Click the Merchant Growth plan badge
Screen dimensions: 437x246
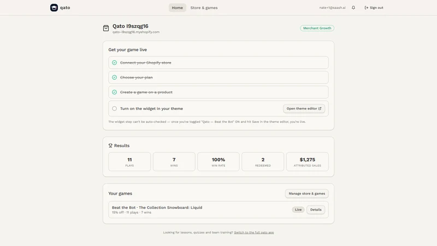(x=317, y=28)
